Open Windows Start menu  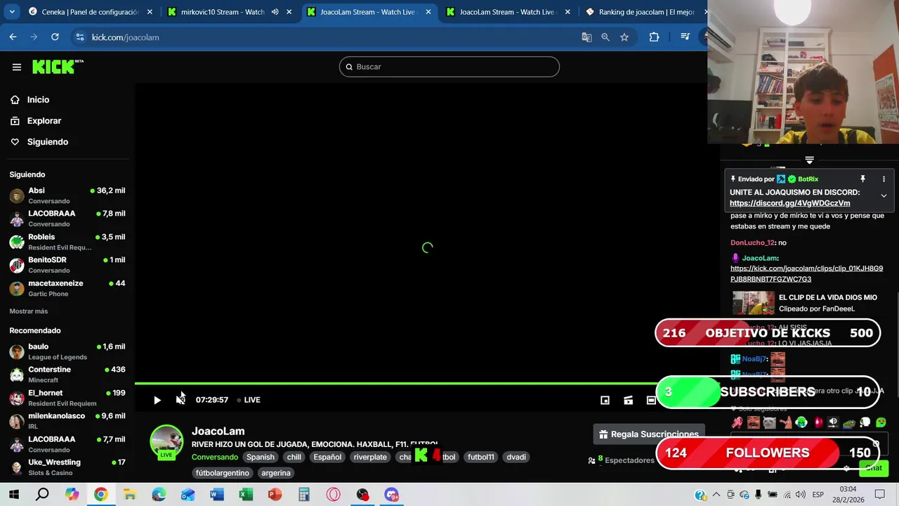pos(13,495)
